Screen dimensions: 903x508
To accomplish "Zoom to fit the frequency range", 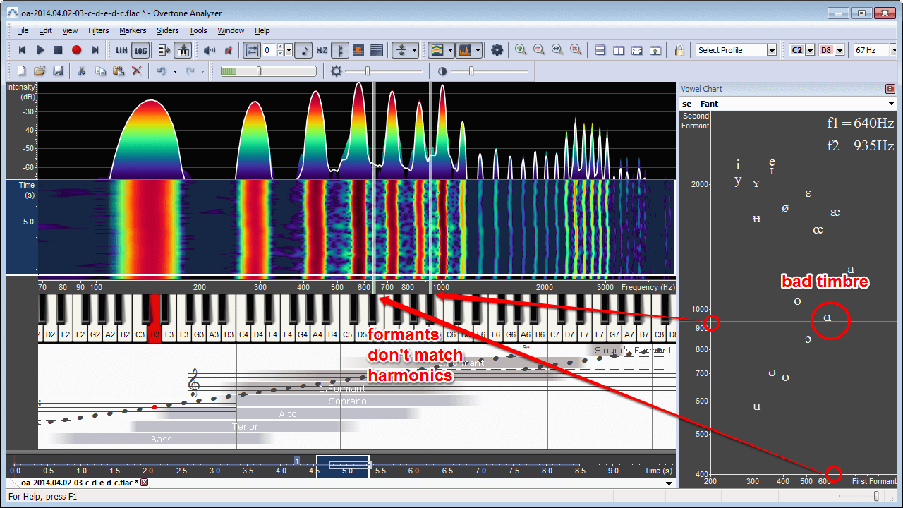I will click(x=558, y=50).
